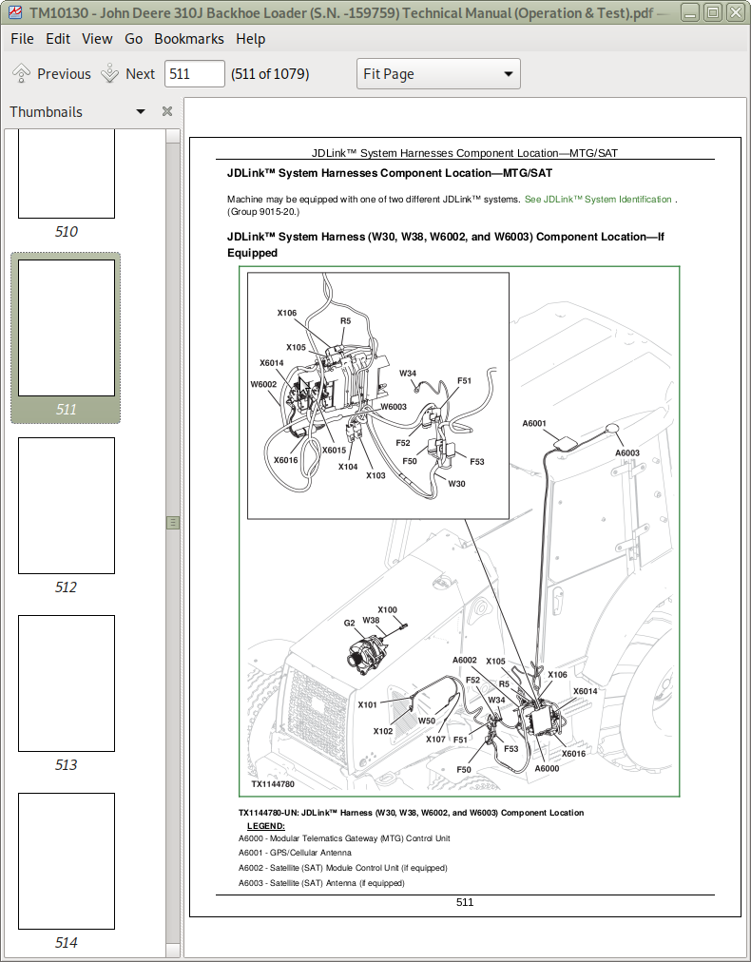Click the Previous page arrow icon
This screenshot has width=751, height=962.
tap(22, 73)
